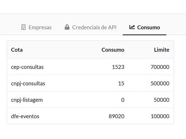Viewport: 186px width, 139px height.
Task: Select the cnpj-listagem quota name
Action: coord(27,100)
